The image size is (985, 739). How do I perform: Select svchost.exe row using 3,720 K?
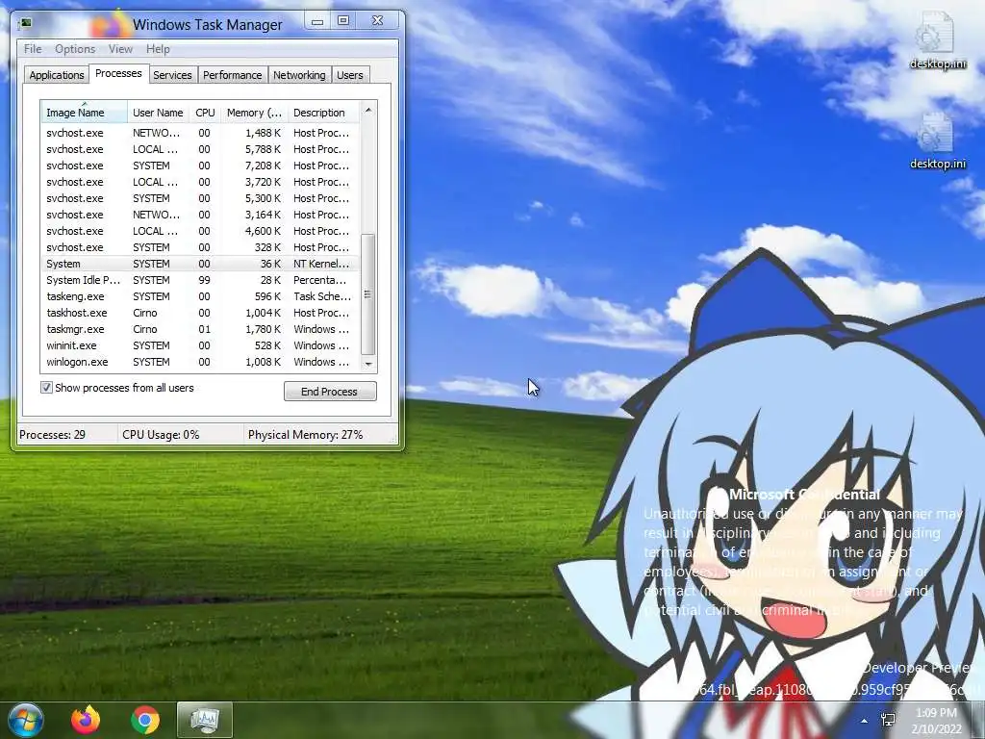tap(201, 182)
